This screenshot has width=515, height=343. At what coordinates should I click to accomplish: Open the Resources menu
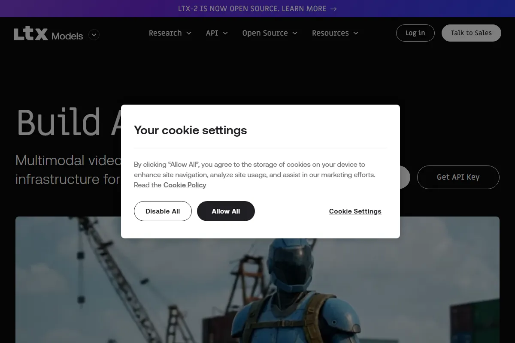click(x=330, y=33)
